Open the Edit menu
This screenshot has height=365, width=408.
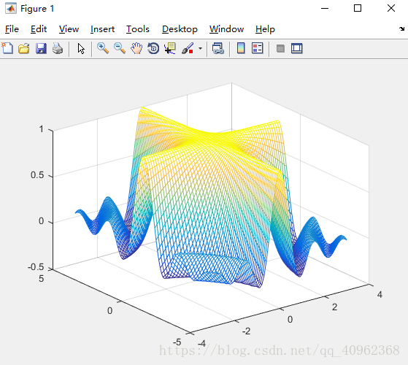(x=39, y=29)
